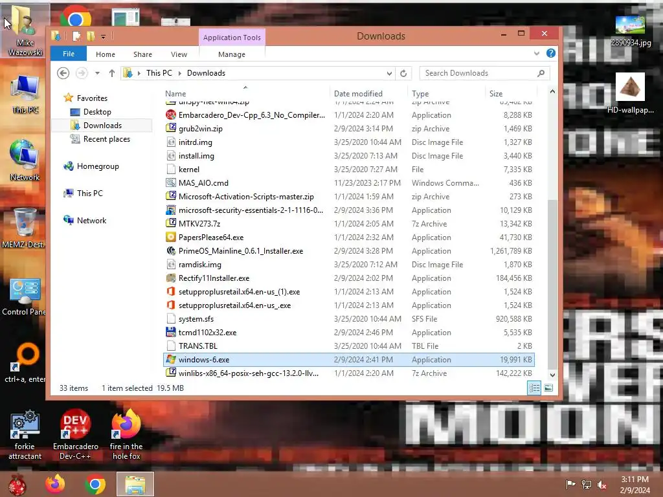Open This PC desktop shortcut
Viewport: 663px width, 497px height.
(25, 94)
